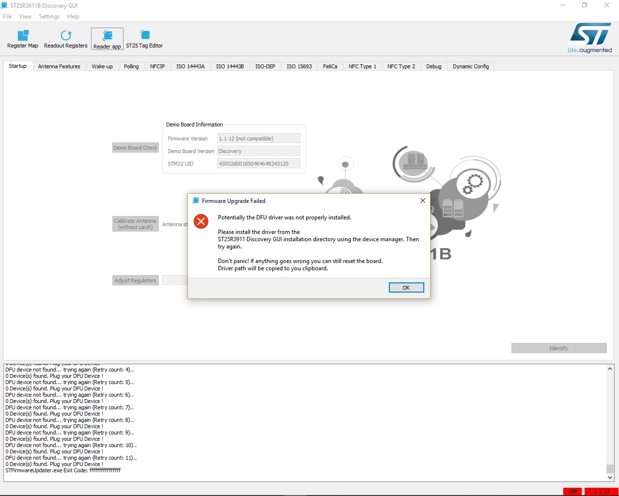619x496 pixels.
Task: Click the ST life.augmented logo
Action: click(590, 38)
